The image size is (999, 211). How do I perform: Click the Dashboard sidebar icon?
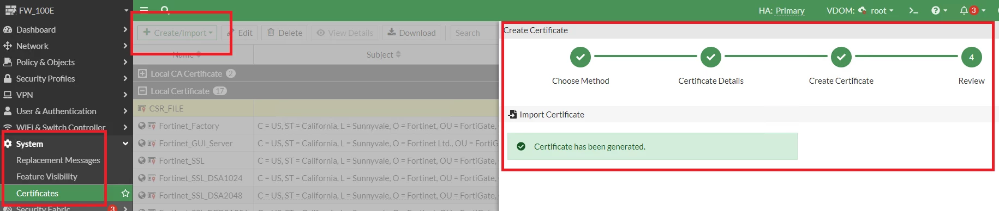(x=8, y=29)
